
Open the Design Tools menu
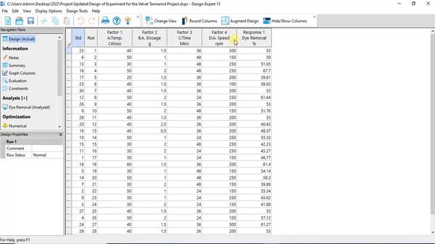pos(77,11)
